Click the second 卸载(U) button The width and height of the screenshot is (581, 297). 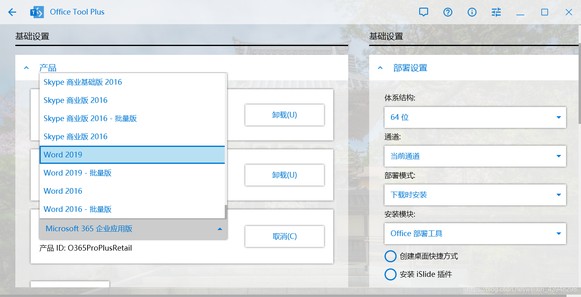point(284,175)
